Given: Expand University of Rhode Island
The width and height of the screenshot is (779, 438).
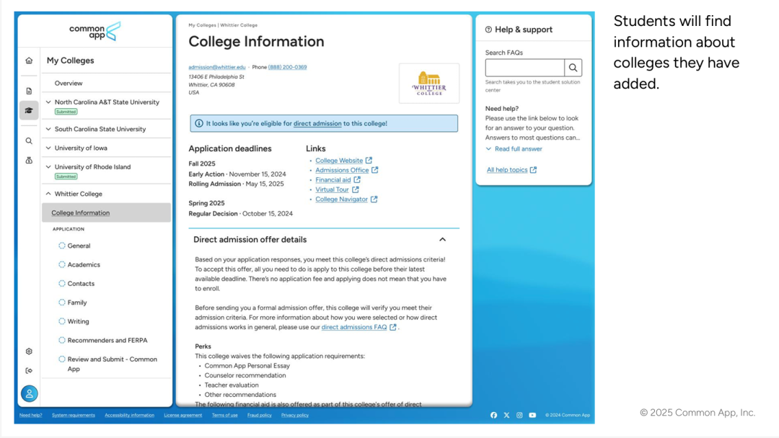Looking at the screenshot, I should click(x=48, y=167).
